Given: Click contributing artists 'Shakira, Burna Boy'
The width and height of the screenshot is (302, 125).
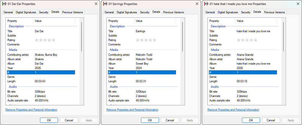Looking at the screenshot, I should (46, 55).
